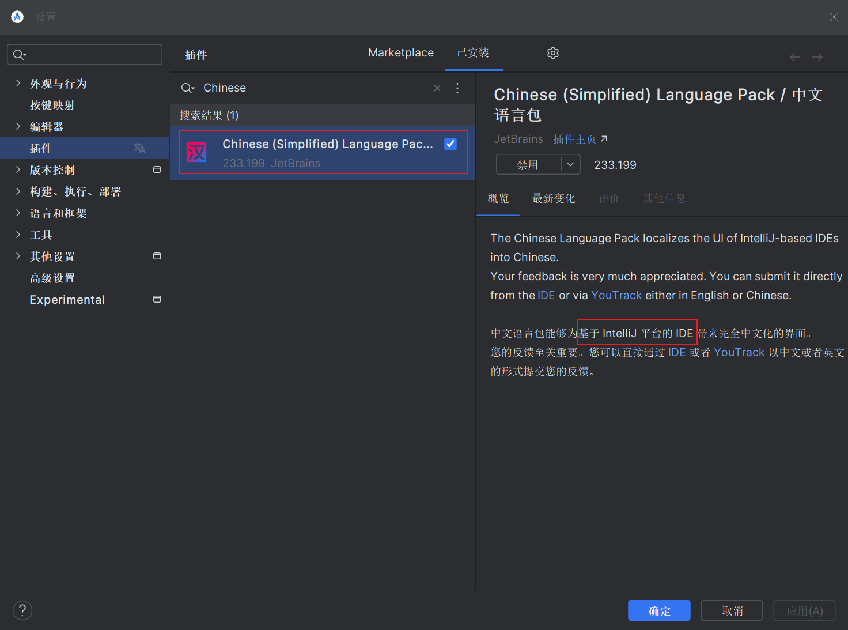Screen dimensions: 848x630
Task: Open the dropdown arrow next to 禁用
Action: [570, 165]
